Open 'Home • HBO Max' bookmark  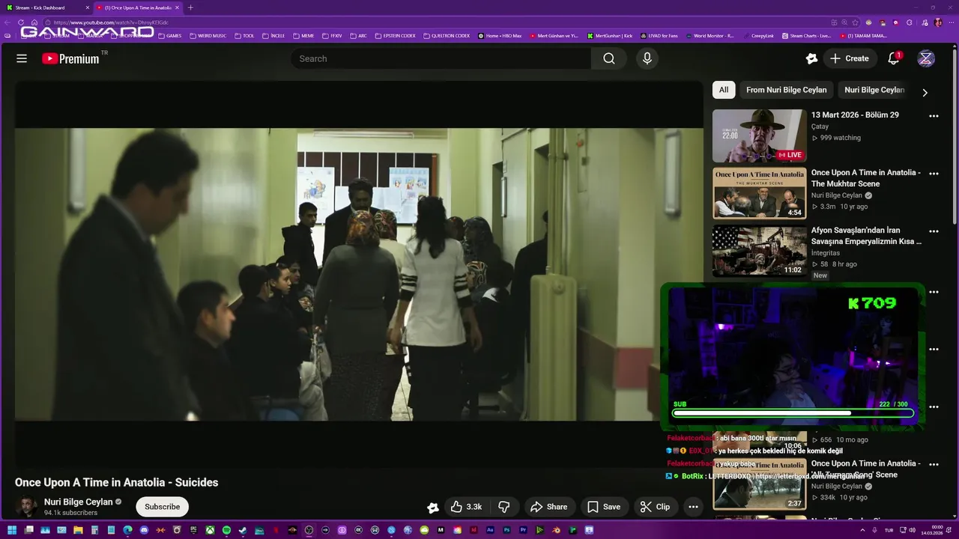(x=500, y=36)
